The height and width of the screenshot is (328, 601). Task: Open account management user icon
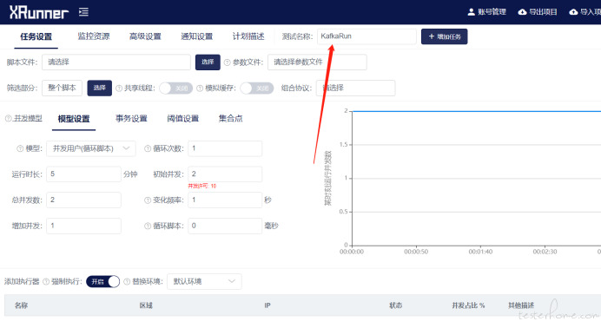tap(471, 12)
